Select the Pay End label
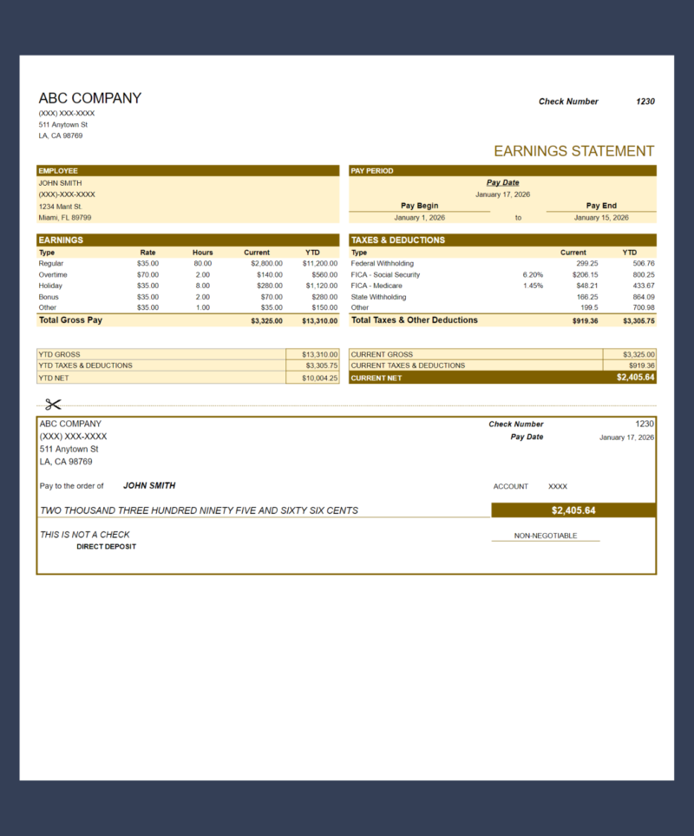The width and height of the screenshot is (694, 836). (601, 205)
